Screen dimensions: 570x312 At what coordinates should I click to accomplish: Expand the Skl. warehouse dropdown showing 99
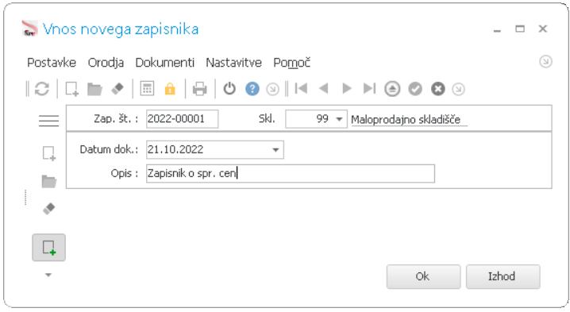pos(339,119)
